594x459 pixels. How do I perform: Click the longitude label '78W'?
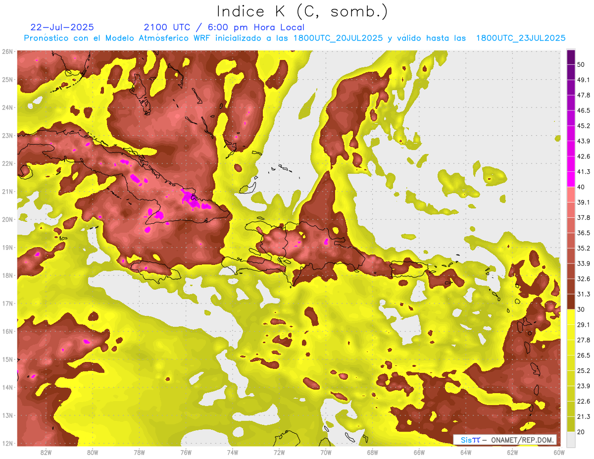(x=139, y=453)
